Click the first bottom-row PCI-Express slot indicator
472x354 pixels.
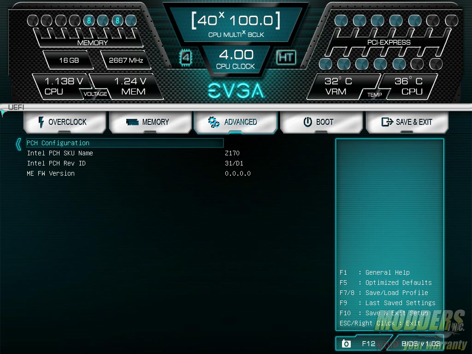[325, 64]
